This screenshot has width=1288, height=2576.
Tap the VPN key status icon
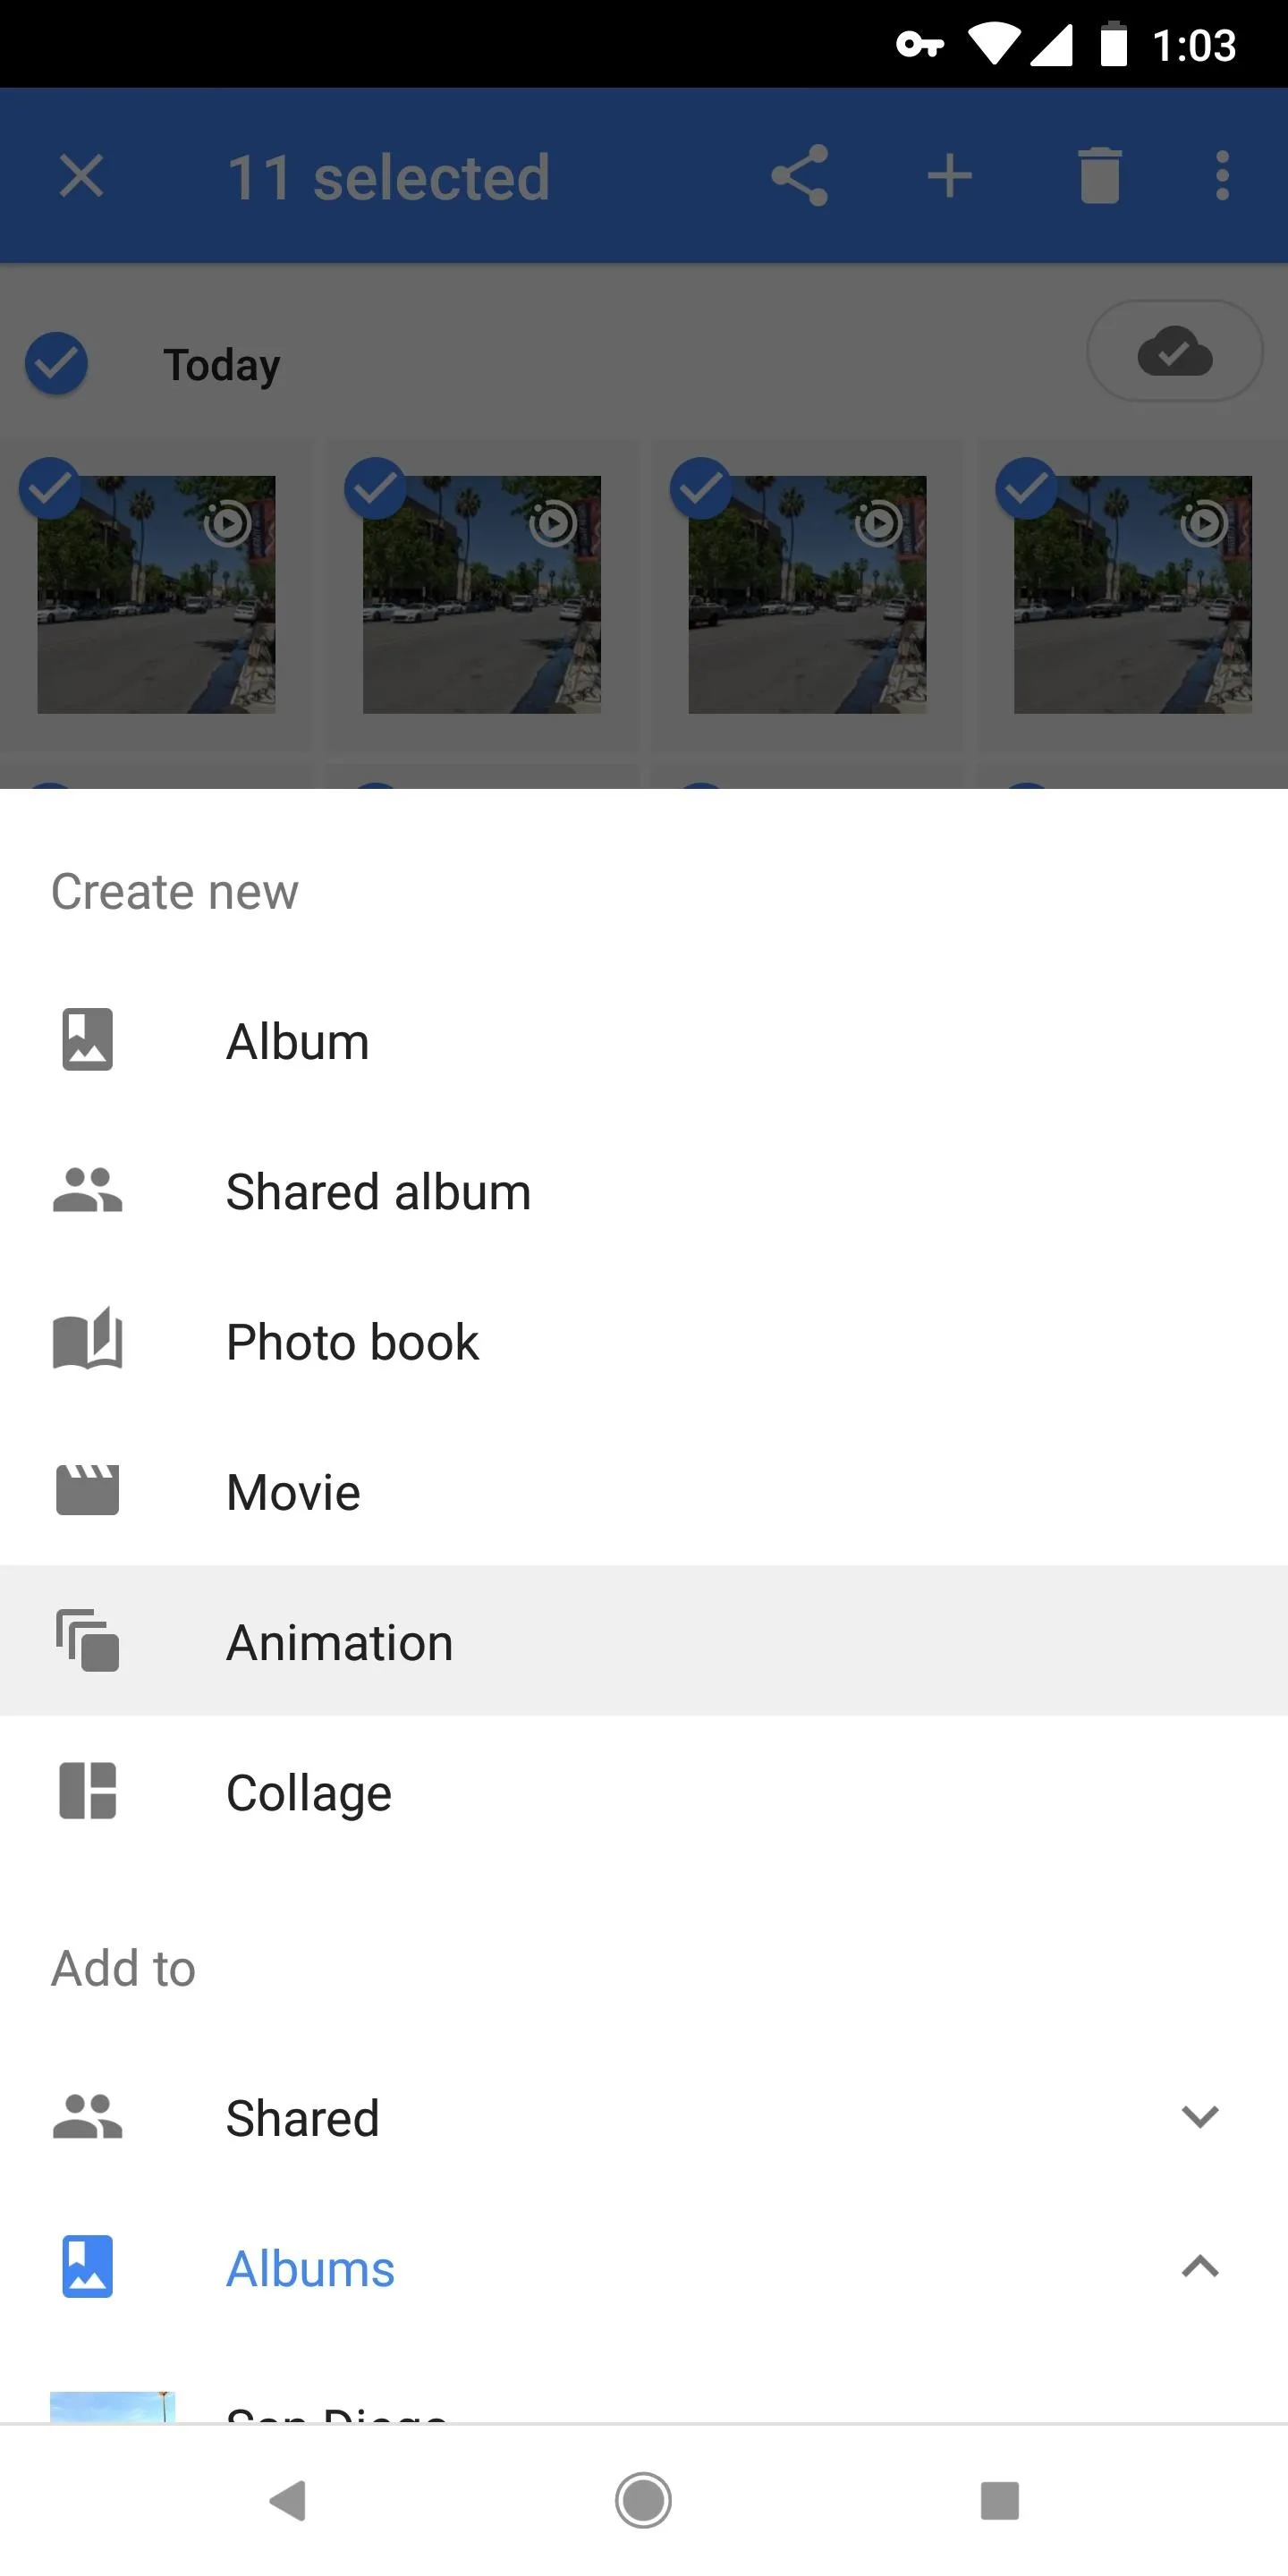tap(920, 45)
